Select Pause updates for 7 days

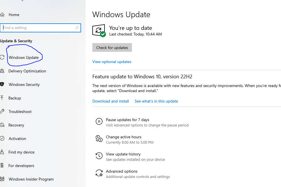[x=128, y=120]
